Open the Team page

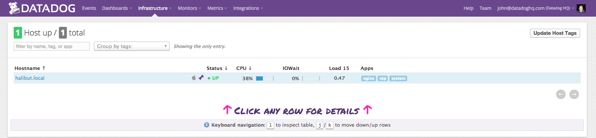[x=485, y=8]
